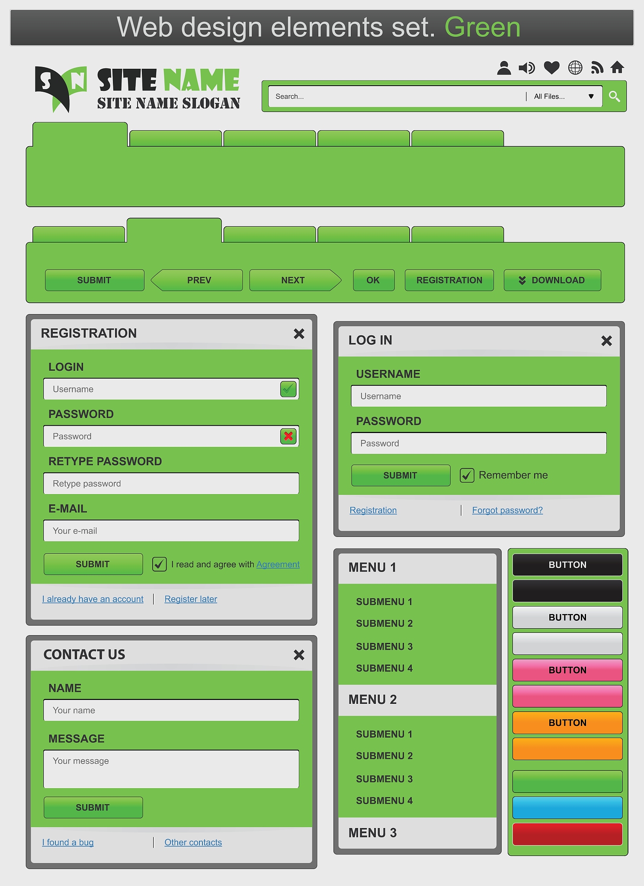The height and width of the screenshot is (886, 644).
Task: Open the RSS feed icon
Action: 597,68
